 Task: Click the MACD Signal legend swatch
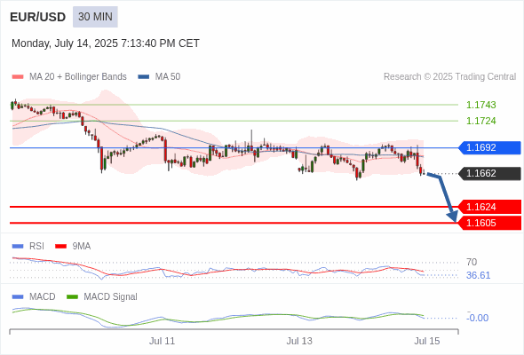pos(72,297)
